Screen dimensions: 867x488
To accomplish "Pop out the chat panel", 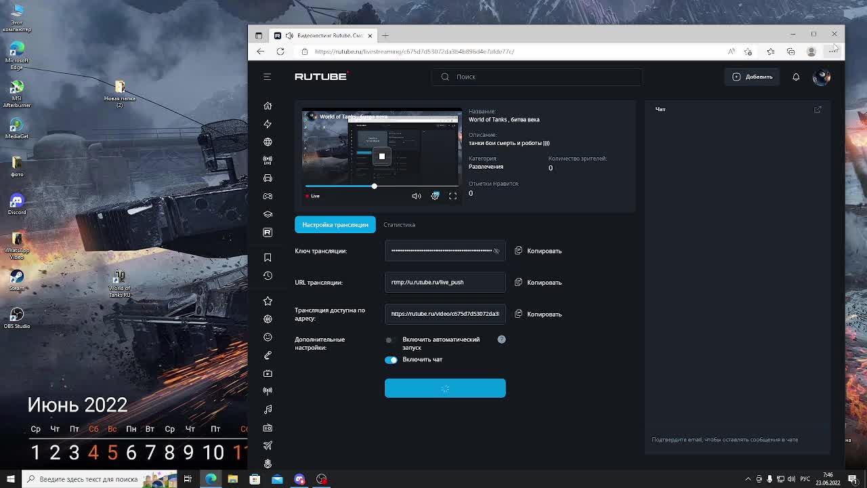I will [x=818, y=109].
